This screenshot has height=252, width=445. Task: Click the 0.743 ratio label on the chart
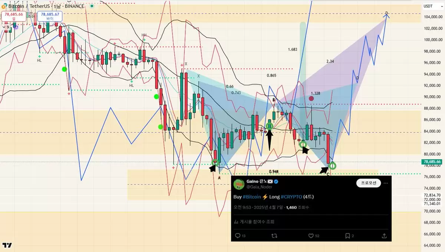[236, 93]
